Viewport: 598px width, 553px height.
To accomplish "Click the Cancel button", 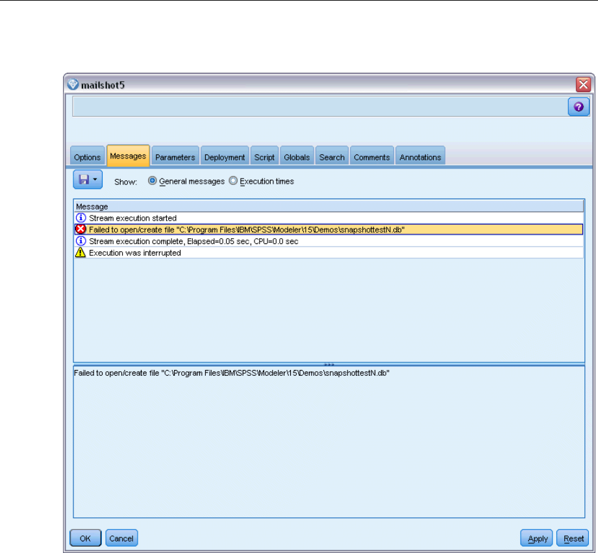I will point(121,538).
